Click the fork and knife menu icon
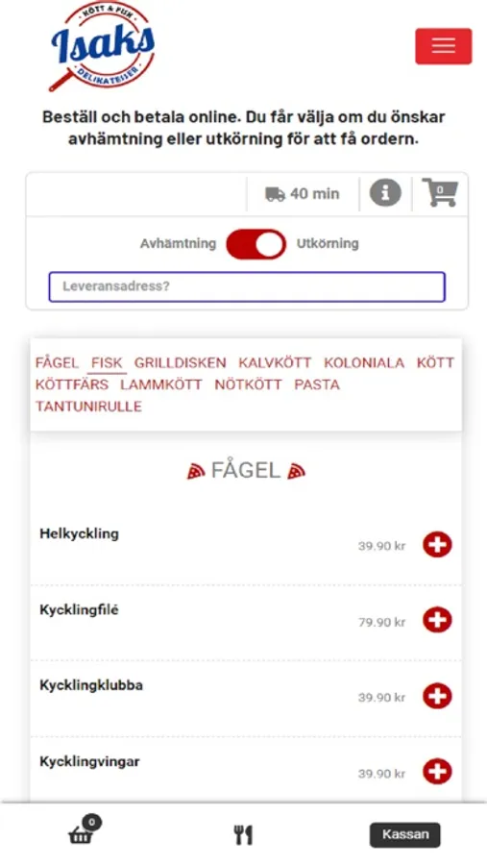The width and height of the screenshot is (487, 865). click(243, 835)
